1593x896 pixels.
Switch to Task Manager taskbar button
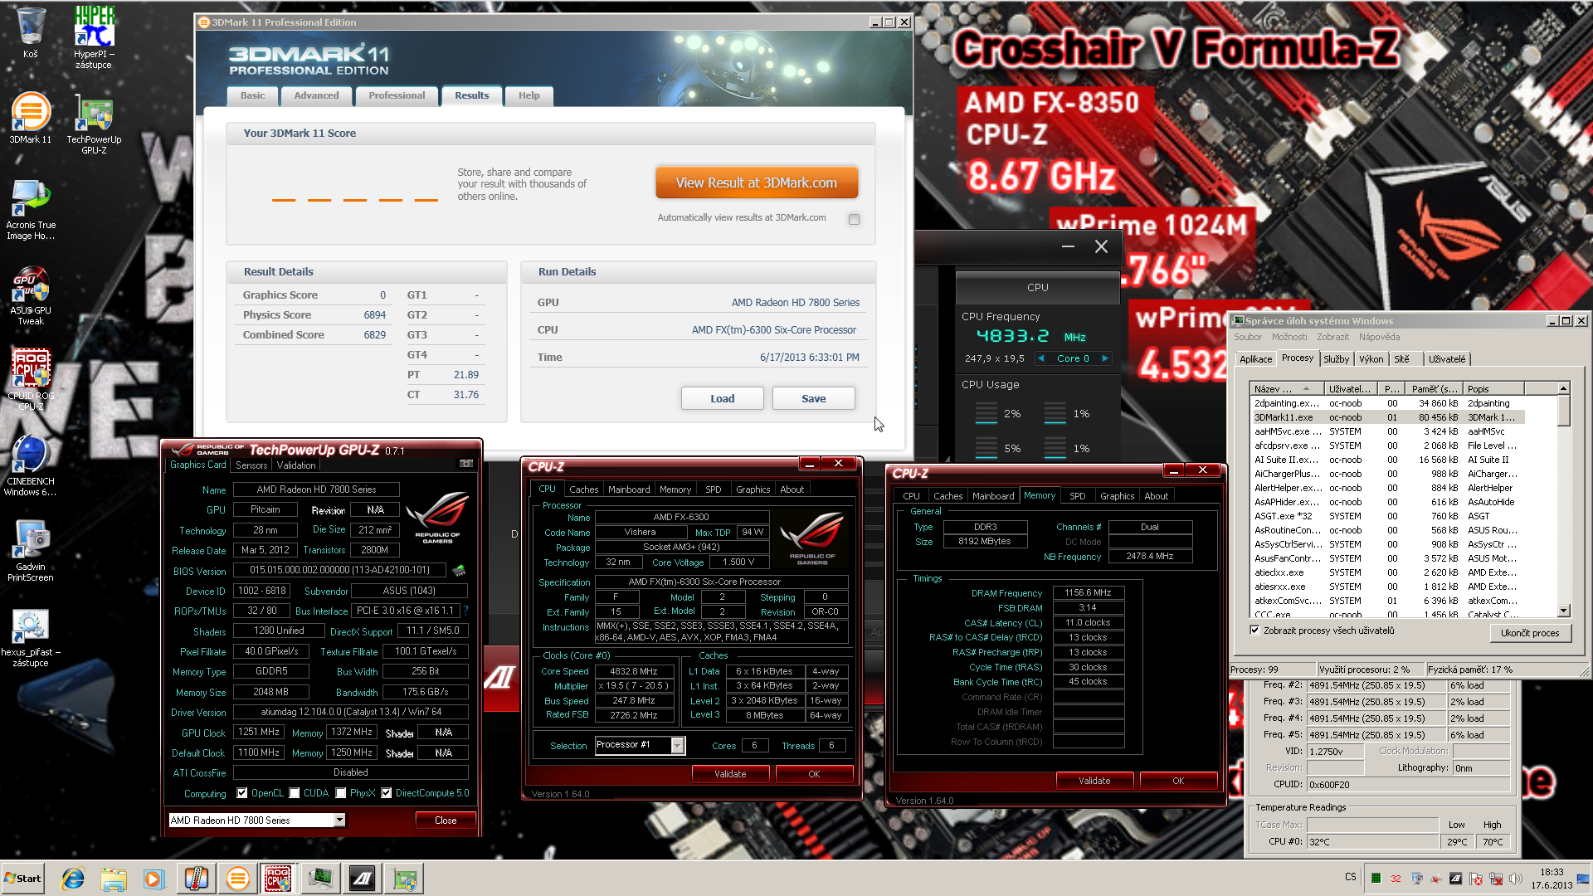coord(320,879)
